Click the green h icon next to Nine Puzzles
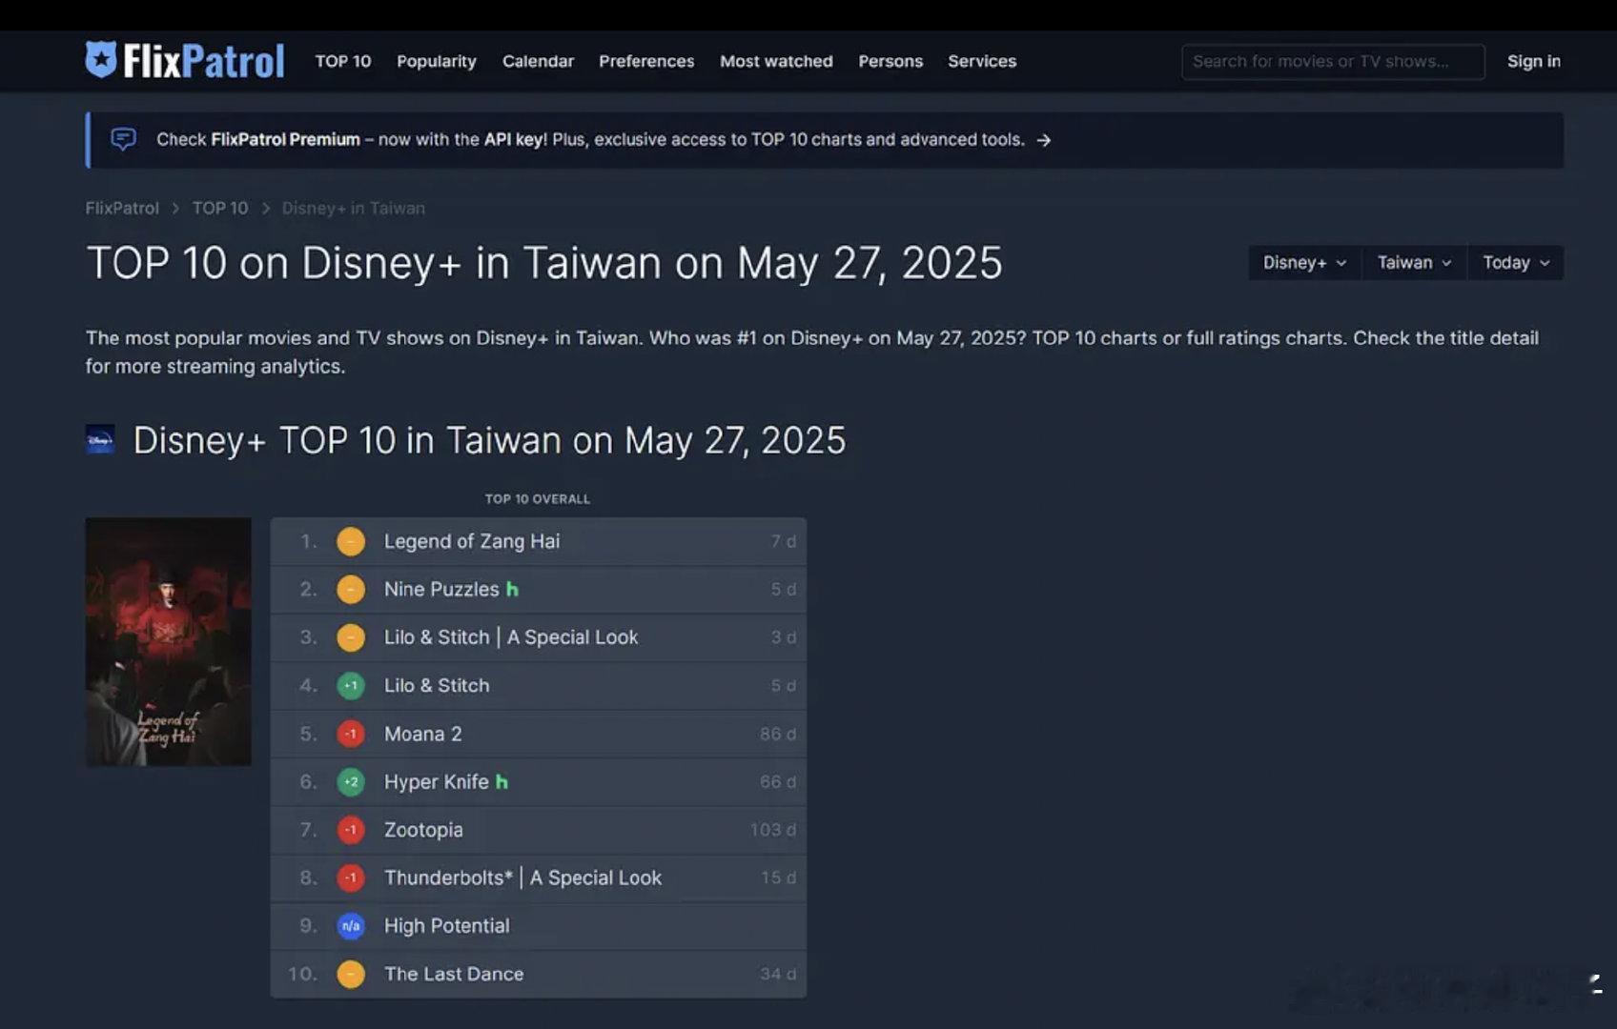The height and width of the screenshot is (1029, 1617). (x=512, y=589)
